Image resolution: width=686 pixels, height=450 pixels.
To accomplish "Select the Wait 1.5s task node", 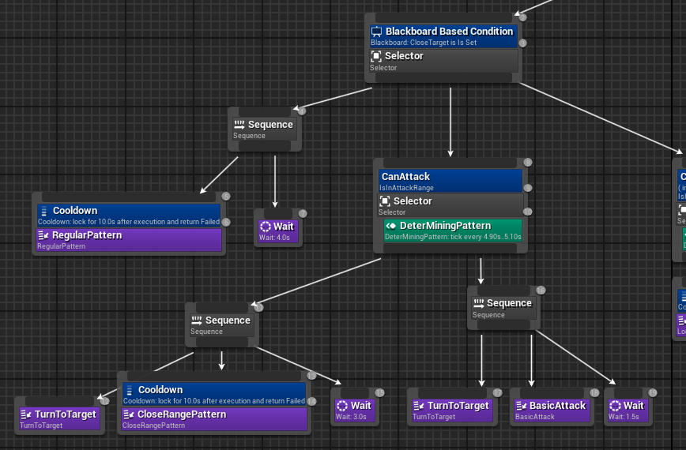I will tap(628, 410).
